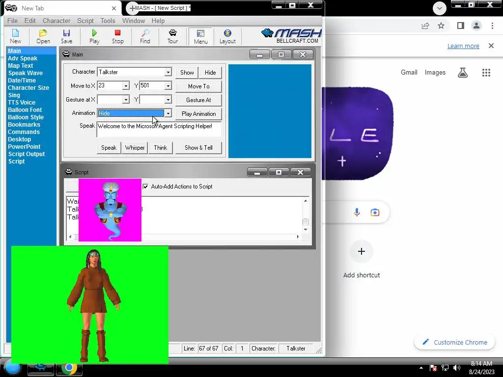Open the Move to Y dropdown arrow

168,86
